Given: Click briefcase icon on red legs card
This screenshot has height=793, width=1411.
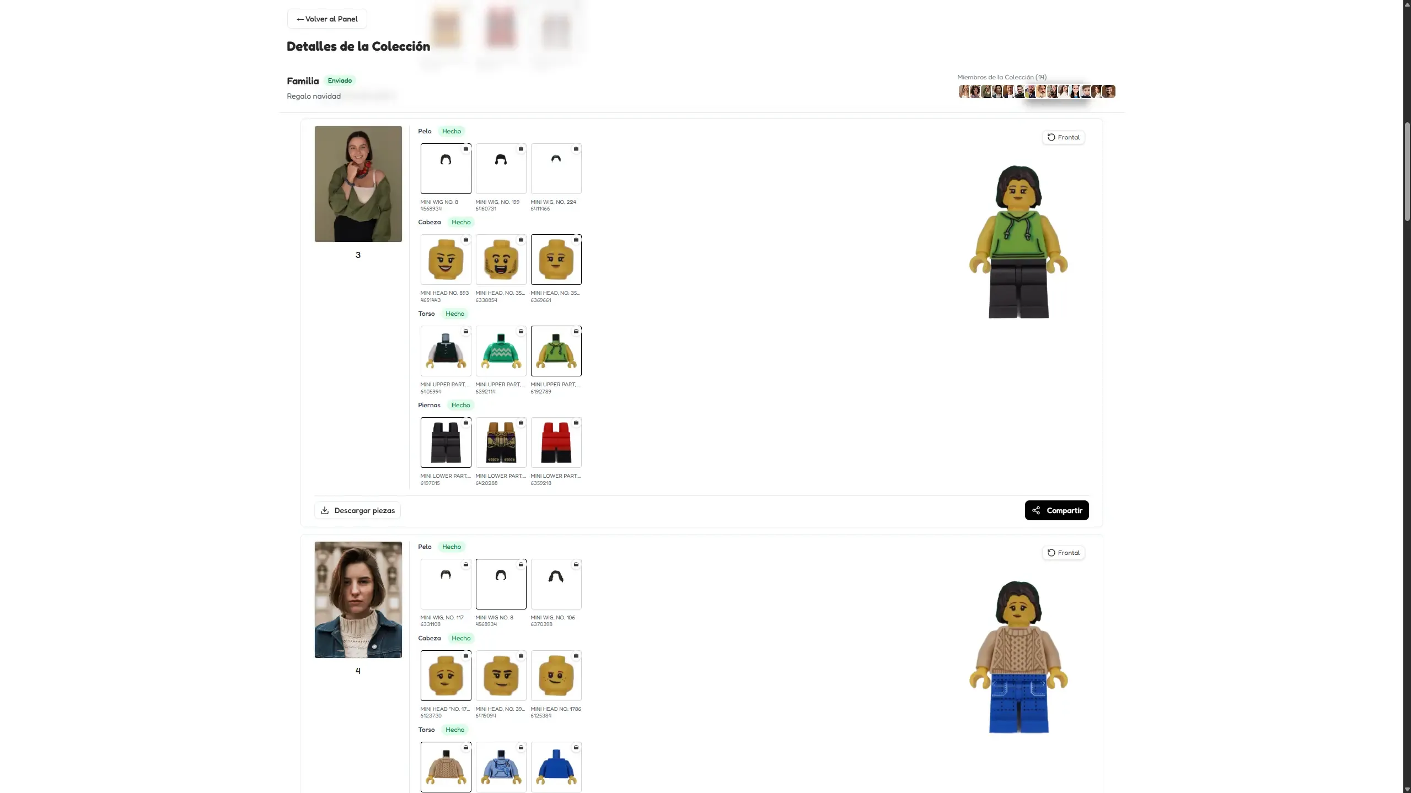Looking at the screenshot, I should (x=576, y=423).
